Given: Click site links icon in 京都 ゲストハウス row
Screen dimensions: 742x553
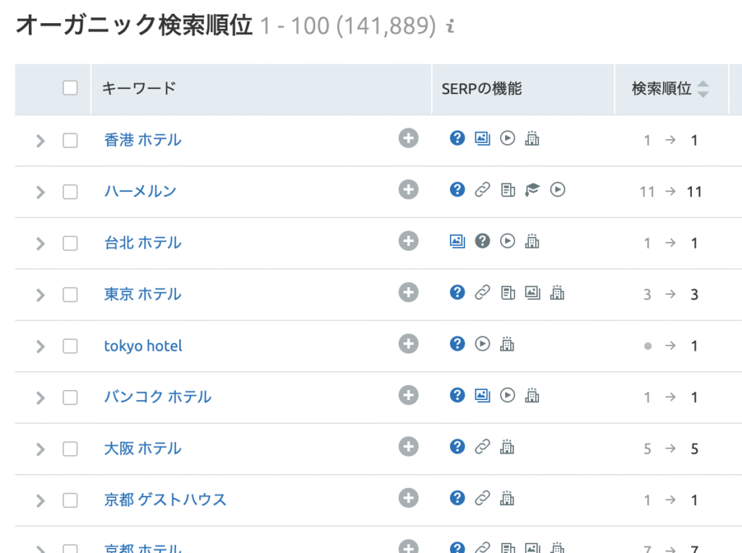Looking at the screenshot, I should click(x=483, y=498).
